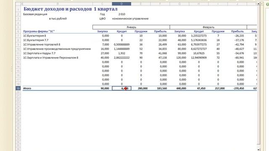Click the scrollbar up arrow
Screen dimensions: 269x151
coord(258,4)
